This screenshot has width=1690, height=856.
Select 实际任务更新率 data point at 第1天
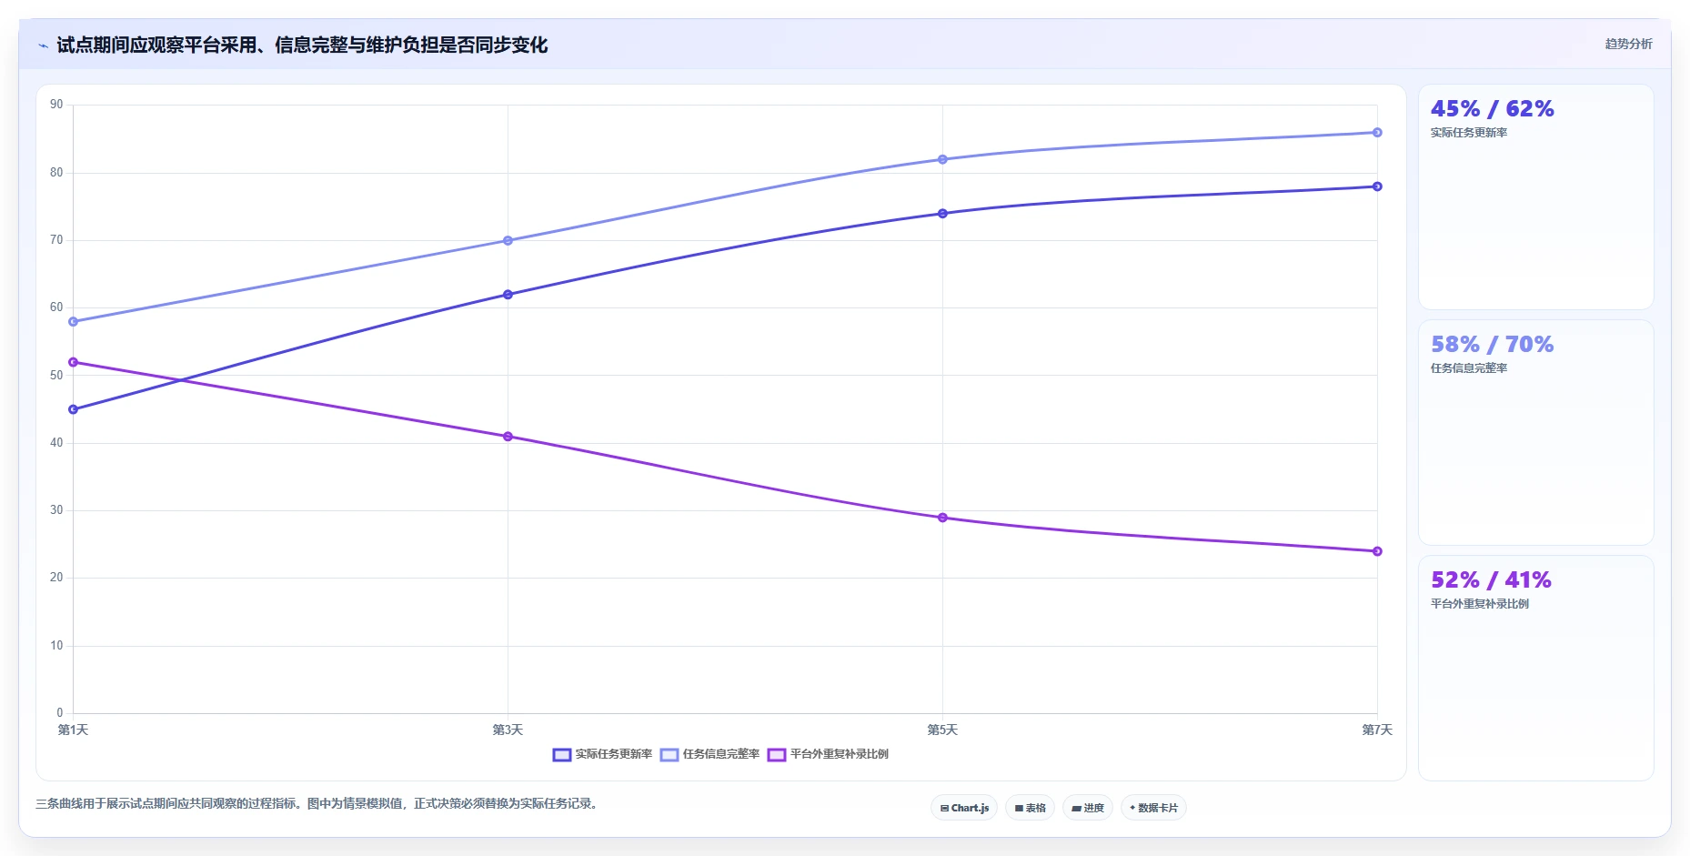click(x=74, y=409)
